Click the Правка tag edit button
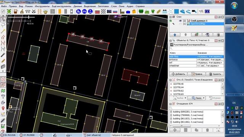244x137 pixels. tap(197, 74)
